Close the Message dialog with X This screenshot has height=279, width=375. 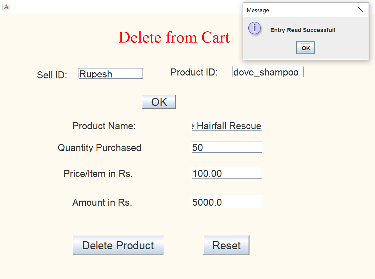pos(361,10)
